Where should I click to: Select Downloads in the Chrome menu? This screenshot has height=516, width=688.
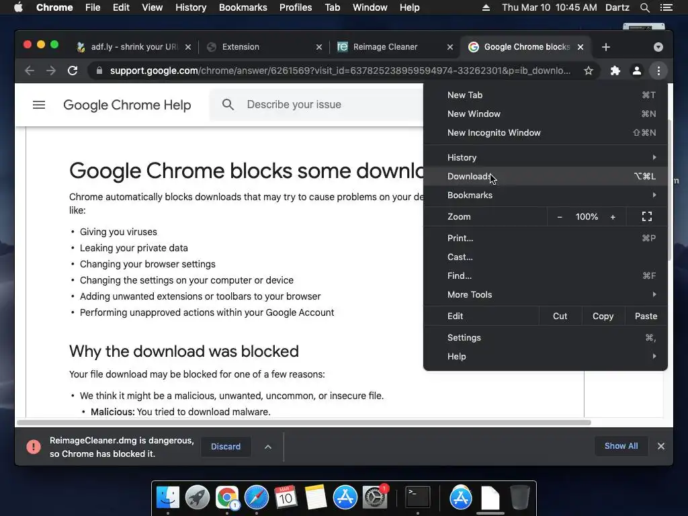point(546,177)
